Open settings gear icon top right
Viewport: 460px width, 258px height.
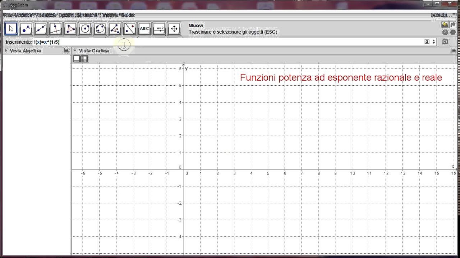[453, 32]
